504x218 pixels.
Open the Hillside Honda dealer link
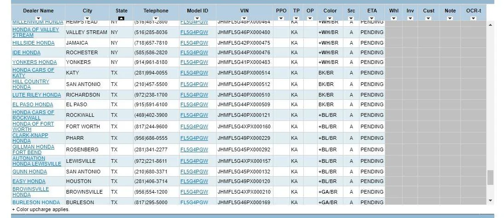pyautogui.click(x=34, y=43)
